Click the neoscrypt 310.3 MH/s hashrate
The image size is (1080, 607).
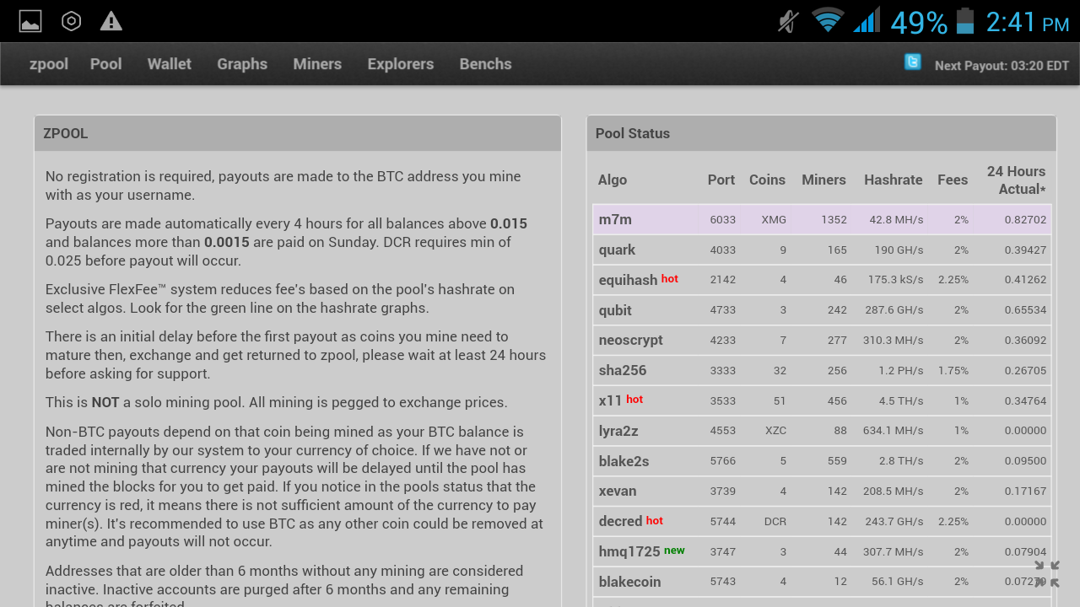[x=894, y=340]
